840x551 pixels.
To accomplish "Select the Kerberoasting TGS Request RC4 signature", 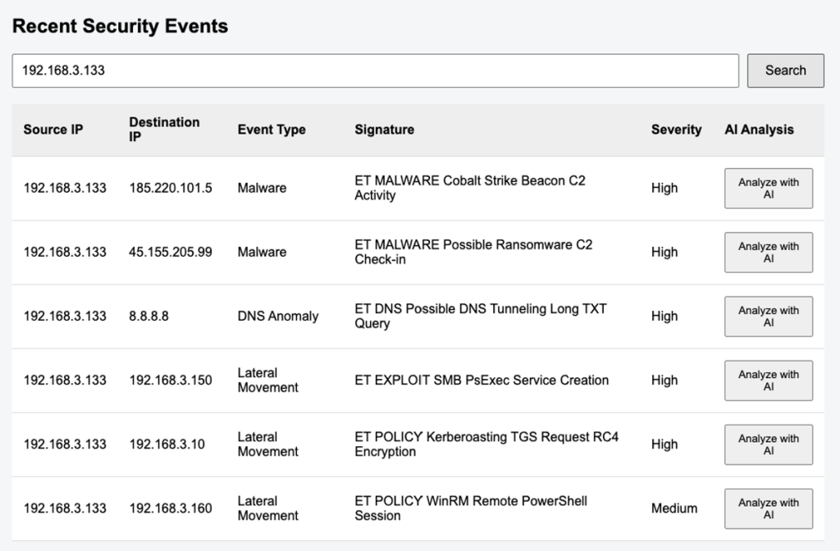I will 486,444.
